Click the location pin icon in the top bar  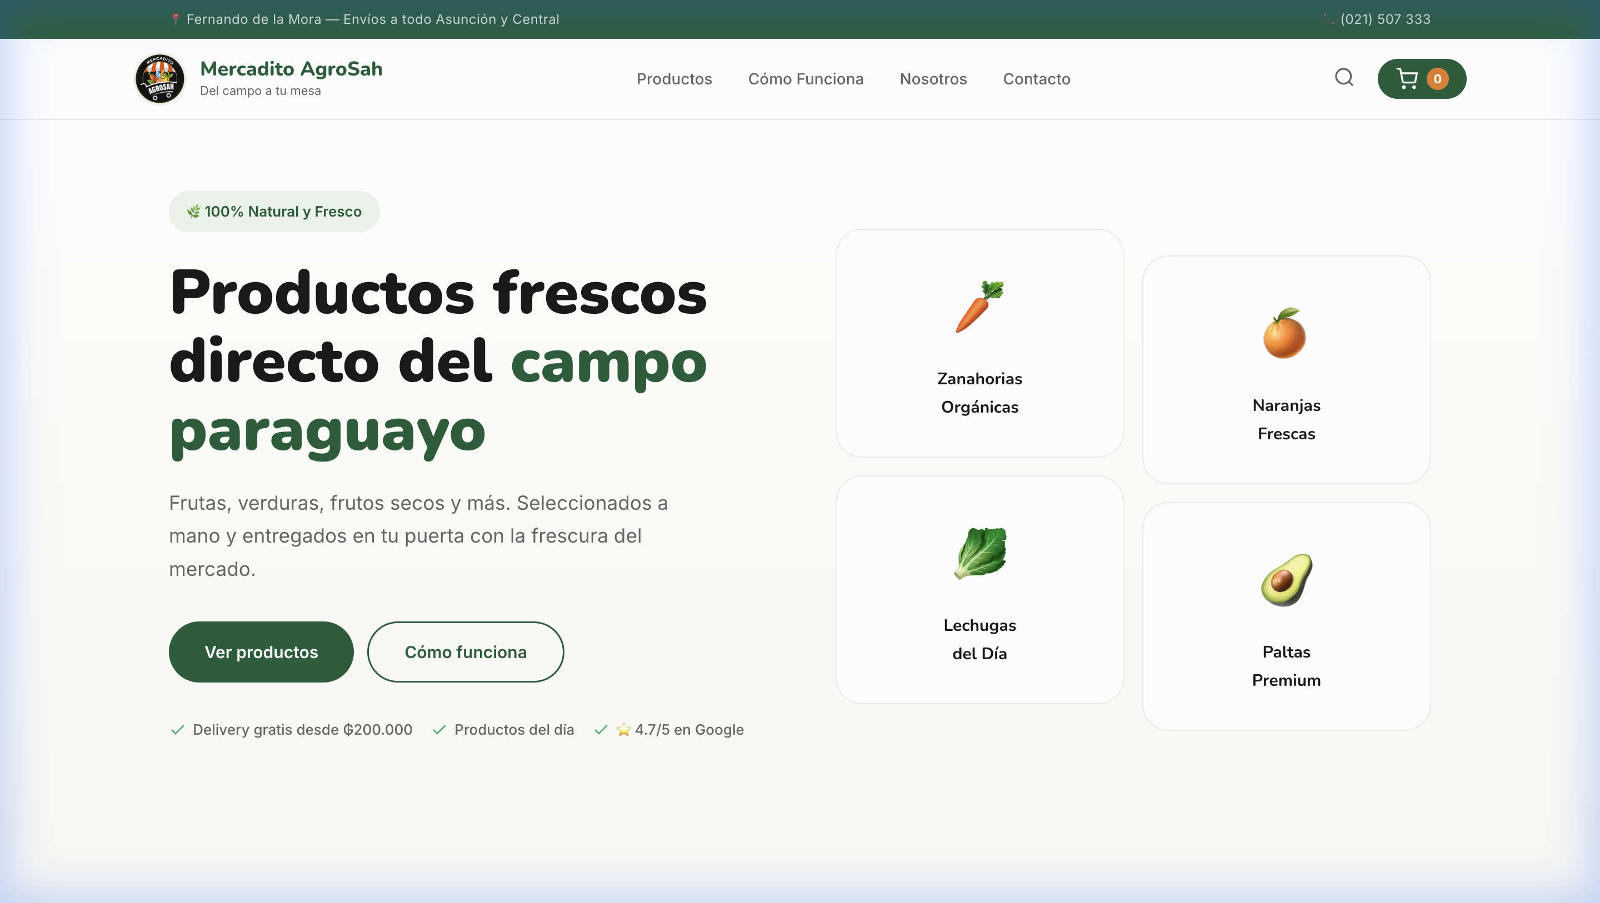[x=175, y=19]
